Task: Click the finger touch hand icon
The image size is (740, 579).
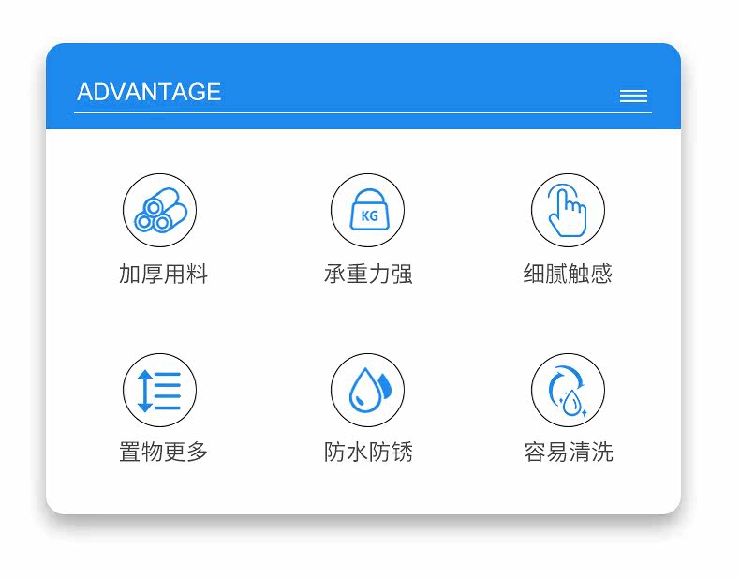Action: (x=569, y=210)
